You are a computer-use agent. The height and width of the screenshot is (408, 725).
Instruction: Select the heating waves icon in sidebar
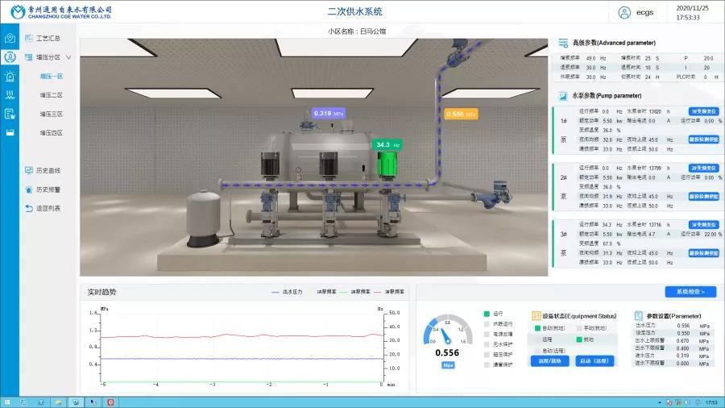tap(10, 95)
